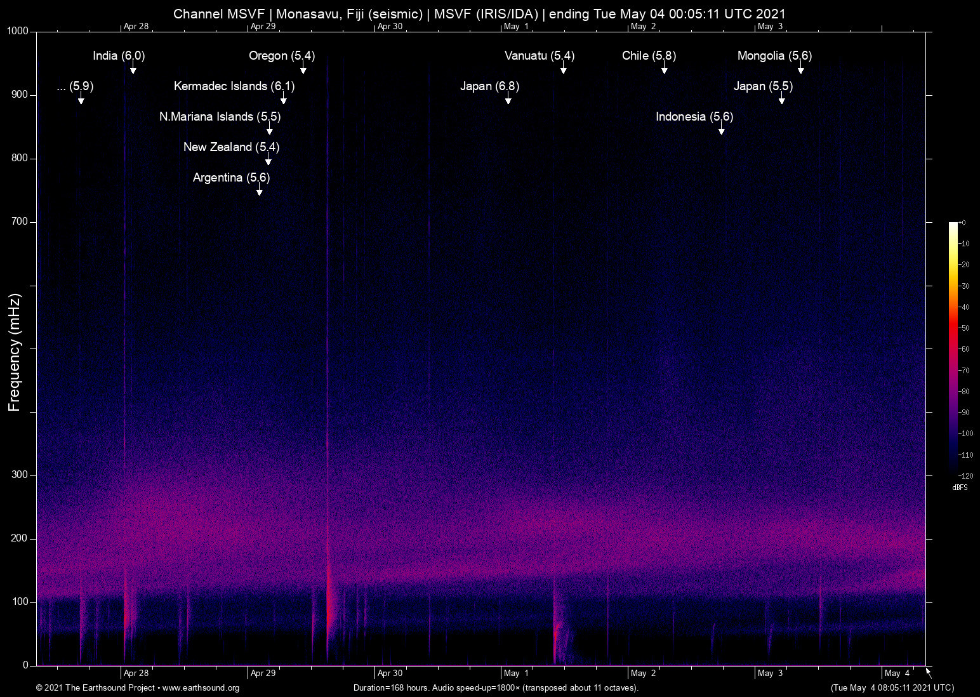
Task: Click the 1000 frequency tick label
Action: pos(17,31)
